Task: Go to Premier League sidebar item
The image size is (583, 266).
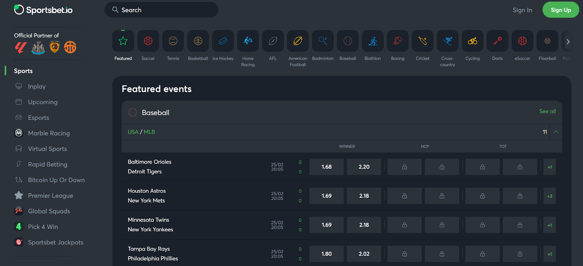Action: 50,196
